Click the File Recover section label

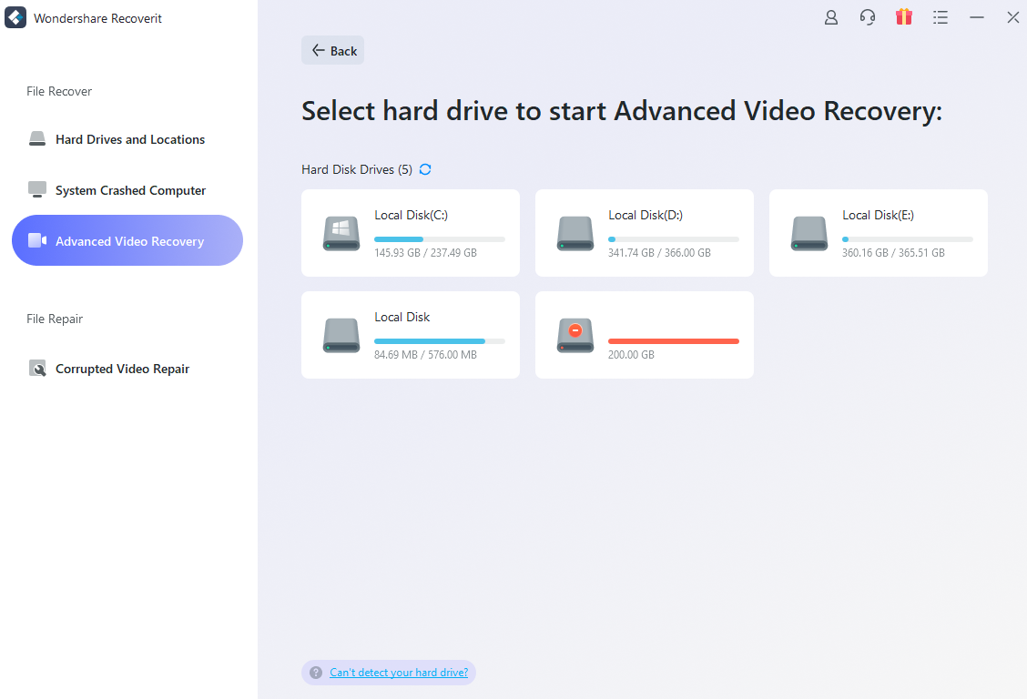pos(59,92)
